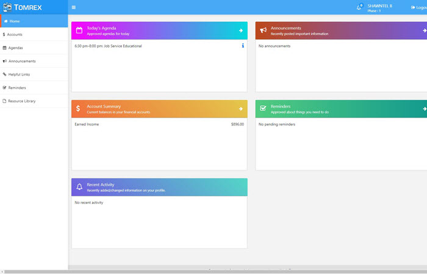Image resolution: width=427 pixels, height=274 pixels.
Task: Toggle the hamburger sidebar menu
Action: [74, 7]
